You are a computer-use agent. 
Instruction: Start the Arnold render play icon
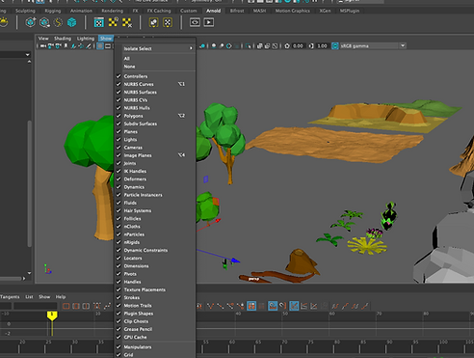tap(209, 22)
